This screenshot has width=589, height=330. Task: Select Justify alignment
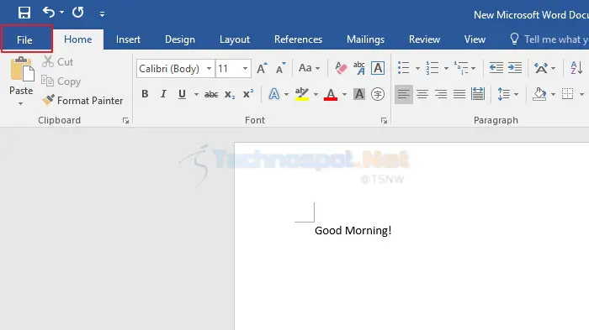pyautogui.click(x=459, y=94)
